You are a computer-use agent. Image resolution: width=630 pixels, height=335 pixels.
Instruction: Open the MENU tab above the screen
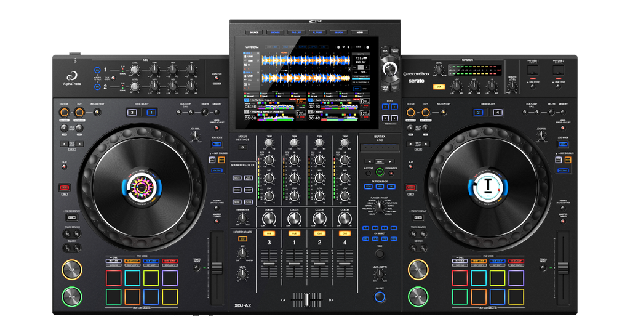359,32
